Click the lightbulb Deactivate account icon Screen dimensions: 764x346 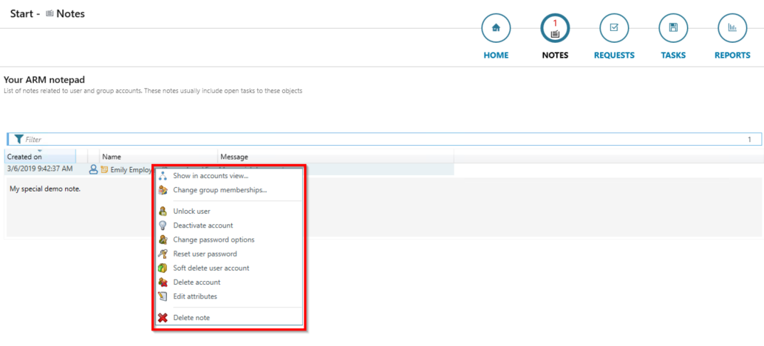pos(163,225)
